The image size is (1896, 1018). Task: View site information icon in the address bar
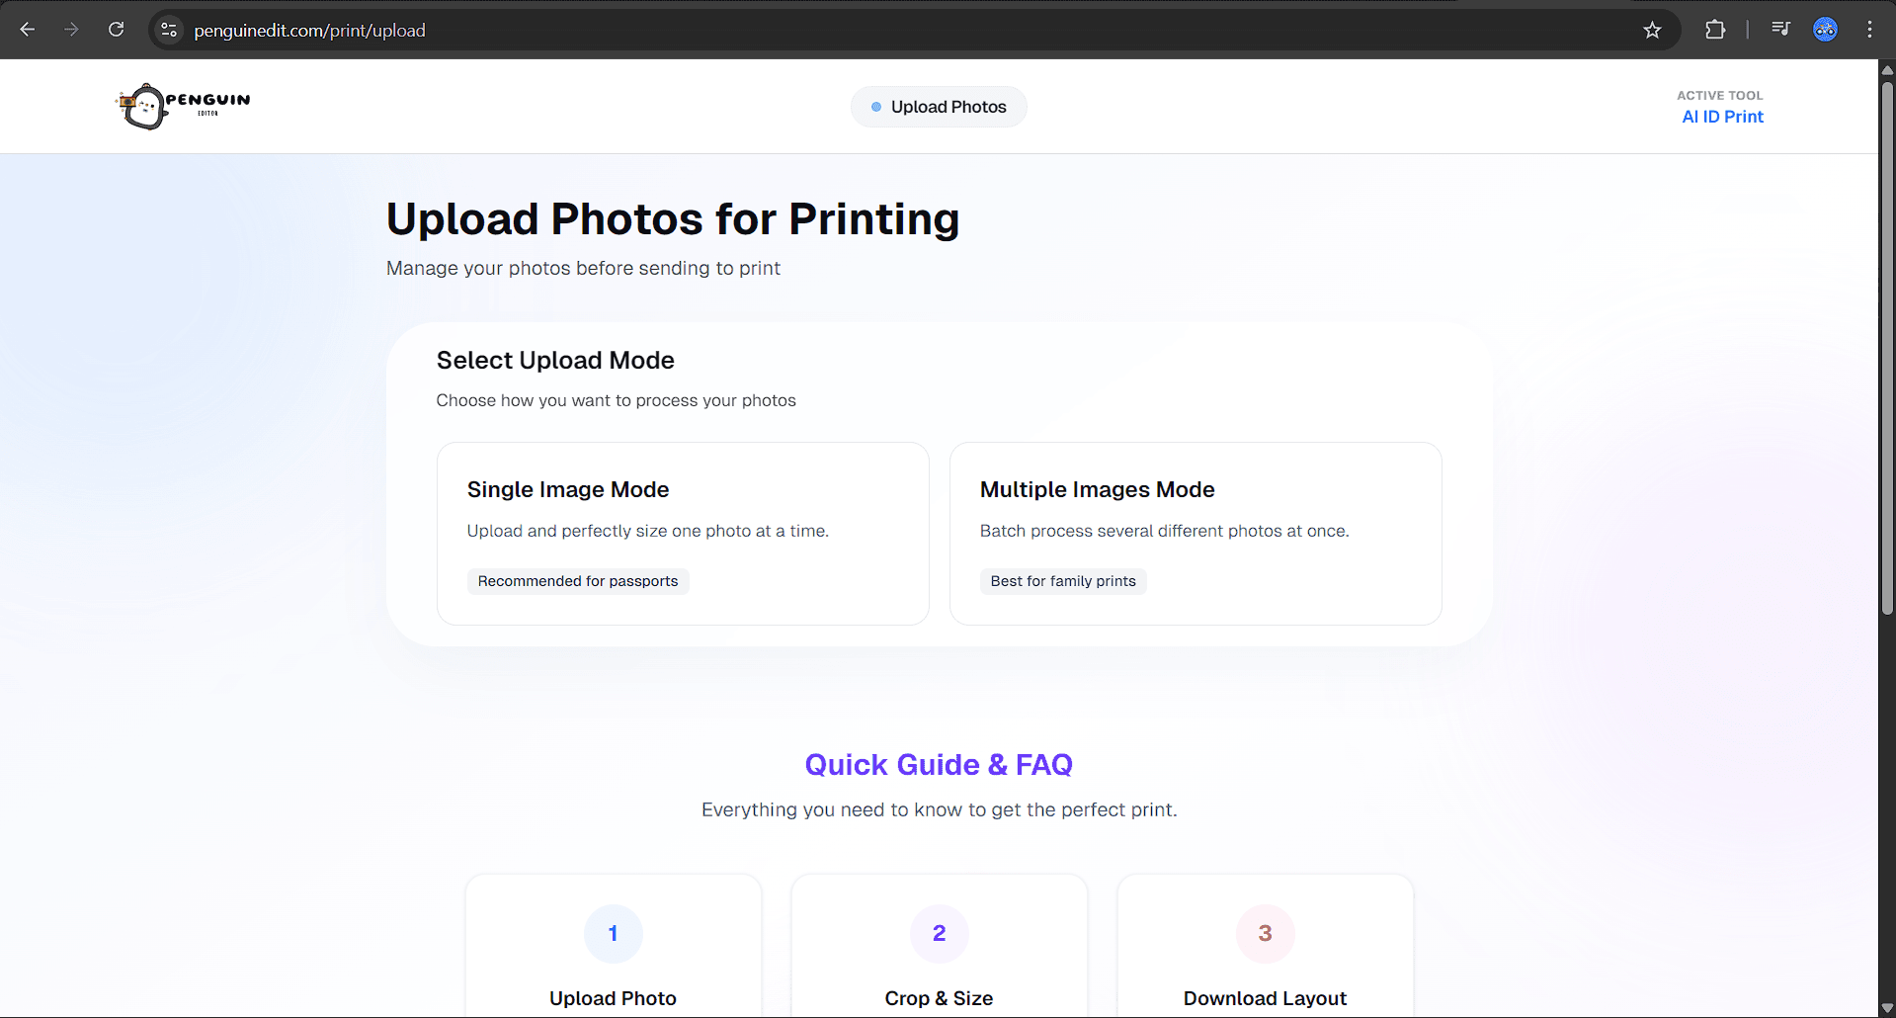pyautogui.click(x=169, y=30)
